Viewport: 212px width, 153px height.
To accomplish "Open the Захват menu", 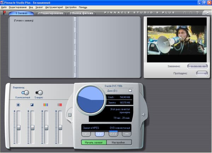I will click(39, 7).
